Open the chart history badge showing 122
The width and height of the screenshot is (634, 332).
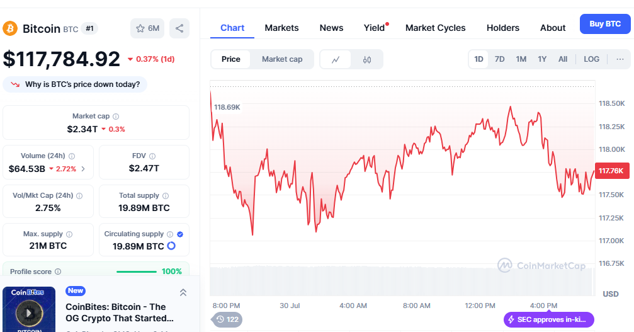227,319
